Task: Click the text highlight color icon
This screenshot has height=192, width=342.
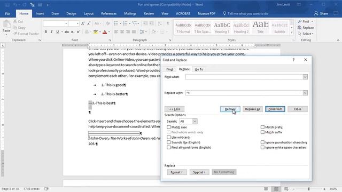Action: pyautogui.click(x=96, y=32)
